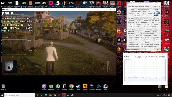The width and height of the screenshot is (172, 97).
Task: Click the Cortana circle on taskbar
Action: coord(37,95)
